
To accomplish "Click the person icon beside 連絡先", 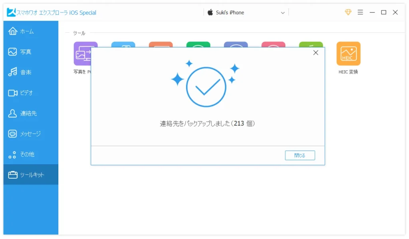I will click(12, 113).
